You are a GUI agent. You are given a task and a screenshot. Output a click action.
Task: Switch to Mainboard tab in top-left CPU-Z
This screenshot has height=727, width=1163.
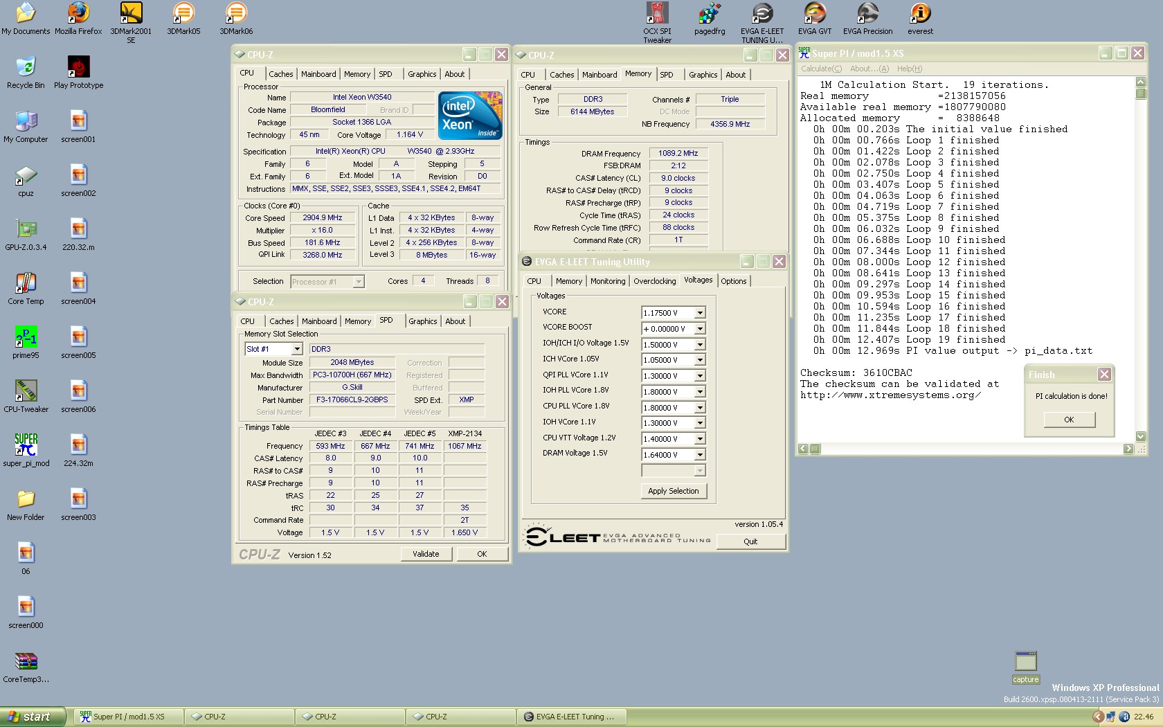318,74
